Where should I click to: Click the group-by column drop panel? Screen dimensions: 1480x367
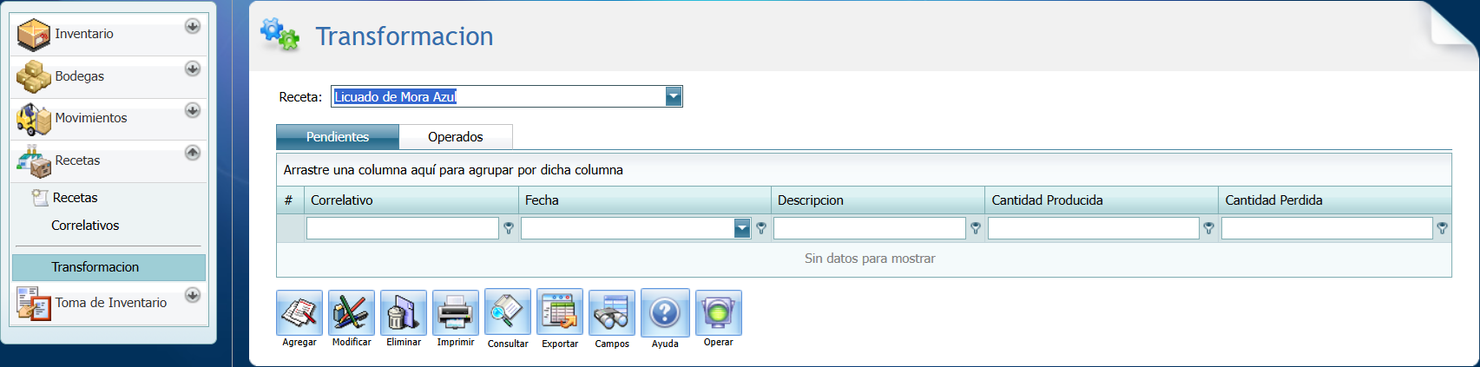(x=864, y=170)
